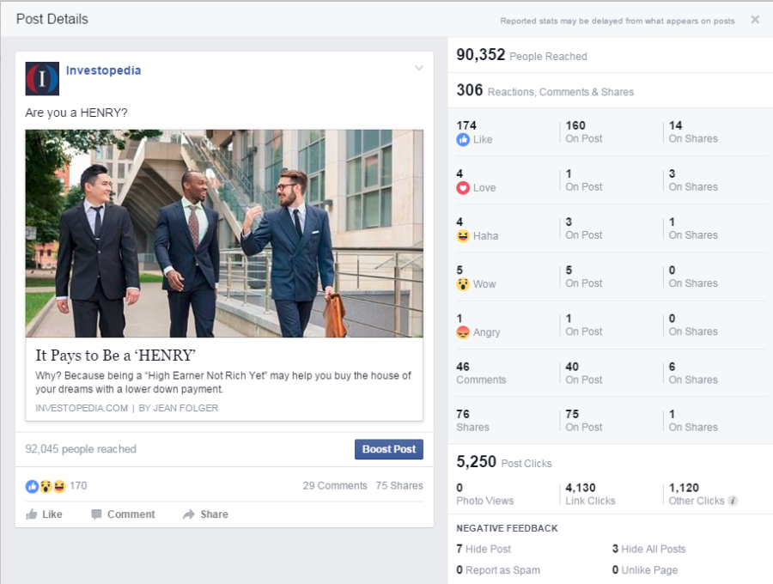773x584 pixels.
Task: Click the reaction emojis cluster next to 170
Action: click(46, 486)
